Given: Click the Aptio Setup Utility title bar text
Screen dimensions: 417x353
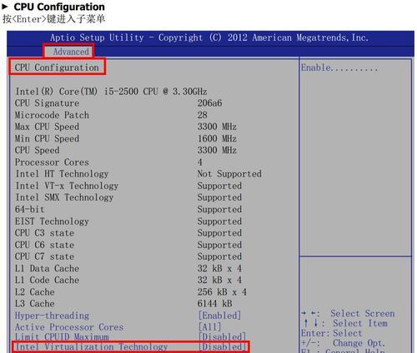Looking at the screenshot, I should tap(209, 37).
